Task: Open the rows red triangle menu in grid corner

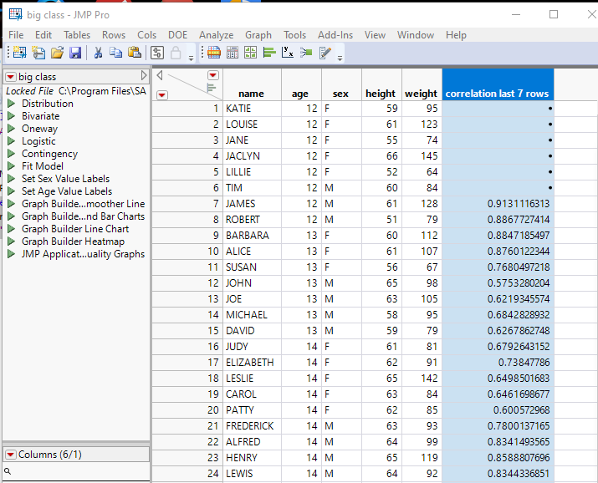Action: [x=162, y=94]
